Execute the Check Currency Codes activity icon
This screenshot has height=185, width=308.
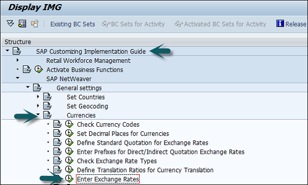(69, 124)
